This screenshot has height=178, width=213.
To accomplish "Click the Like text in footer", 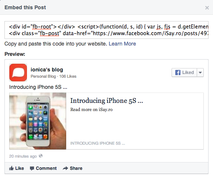I will click(20, 168).
